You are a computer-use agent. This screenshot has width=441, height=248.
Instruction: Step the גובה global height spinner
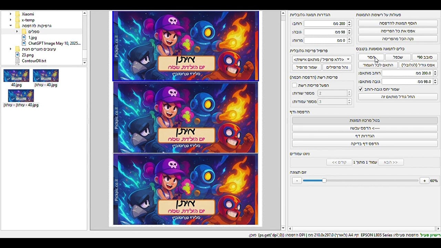coord(349,32)
